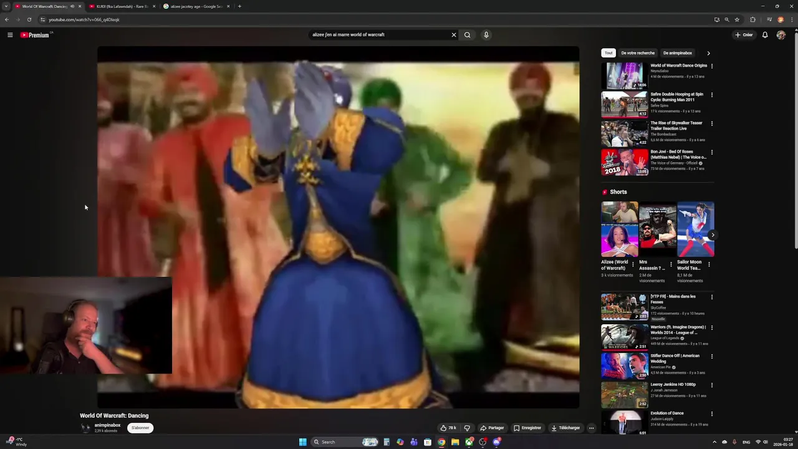Open the YouTube hamburger guide menu
798x449 pixels.
[10, 35]
